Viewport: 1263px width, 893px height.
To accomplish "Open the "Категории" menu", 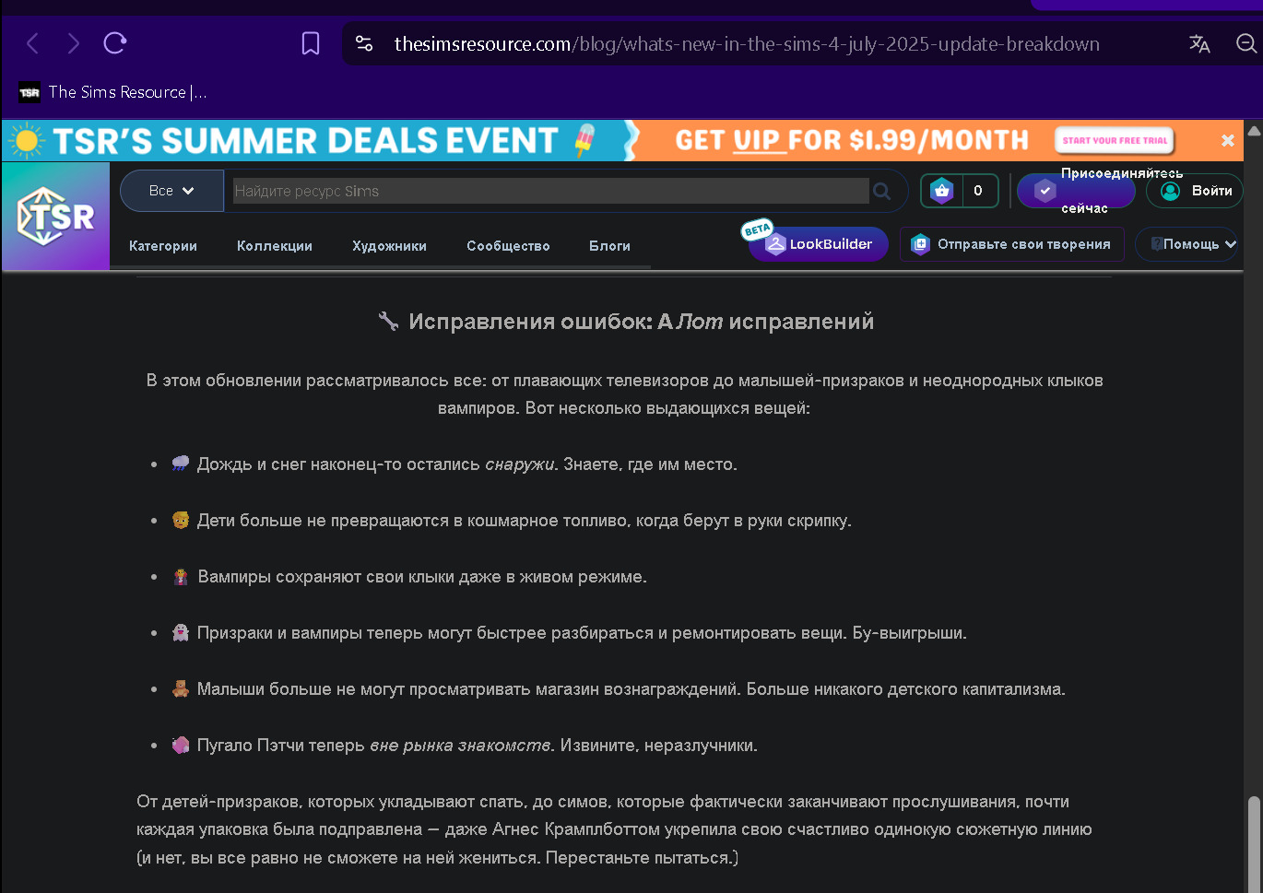I will [x=163, y=246].
